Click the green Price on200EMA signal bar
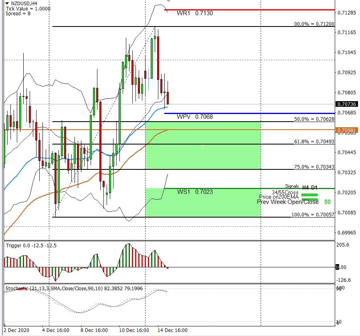This screenshot has width=360, height=336. click(x=309, y=200)
